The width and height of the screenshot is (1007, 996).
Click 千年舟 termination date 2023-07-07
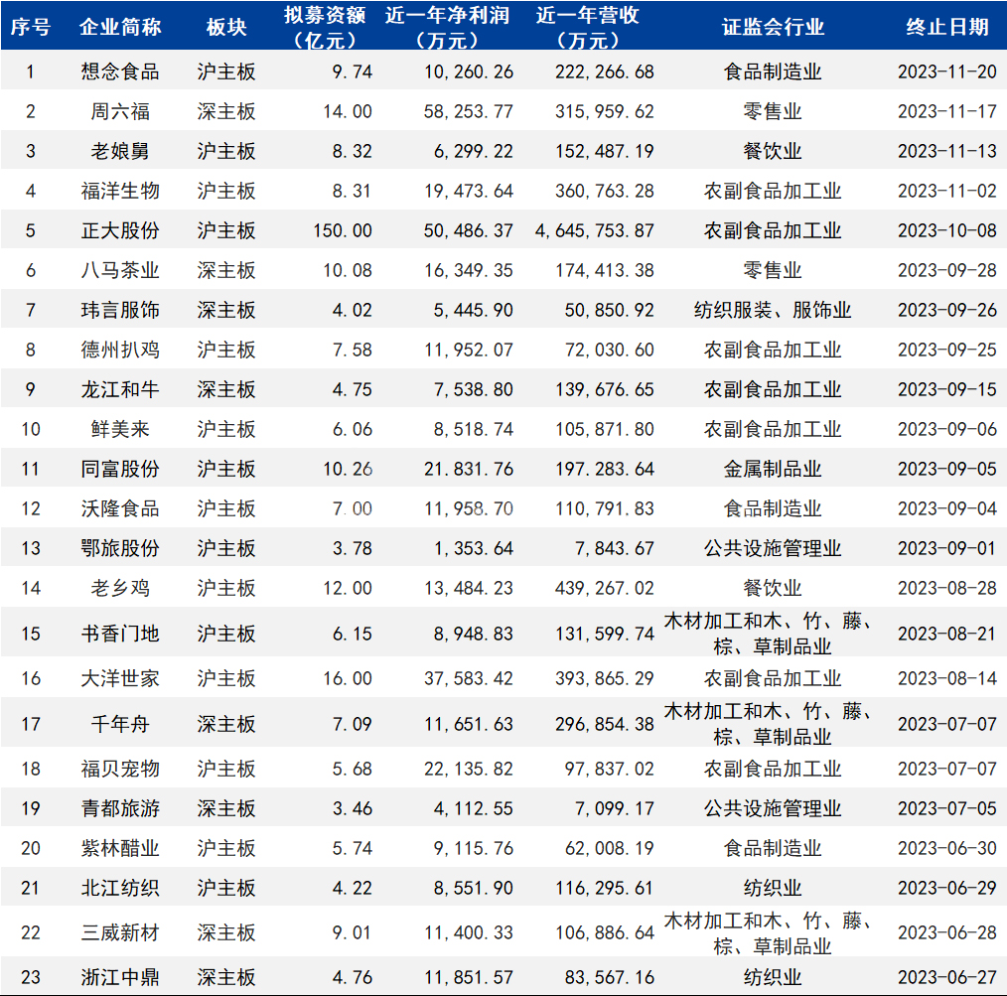[947, 724]
